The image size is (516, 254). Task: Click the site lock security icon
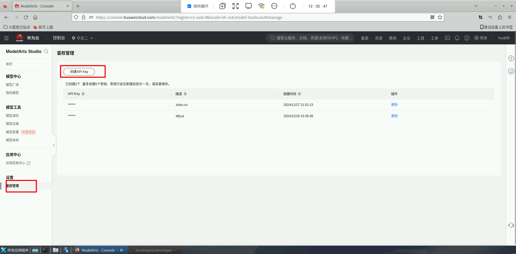tap(84, 17)
